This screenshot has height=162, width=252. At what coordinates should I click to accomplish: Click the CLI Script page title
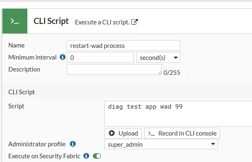point(51,21)
